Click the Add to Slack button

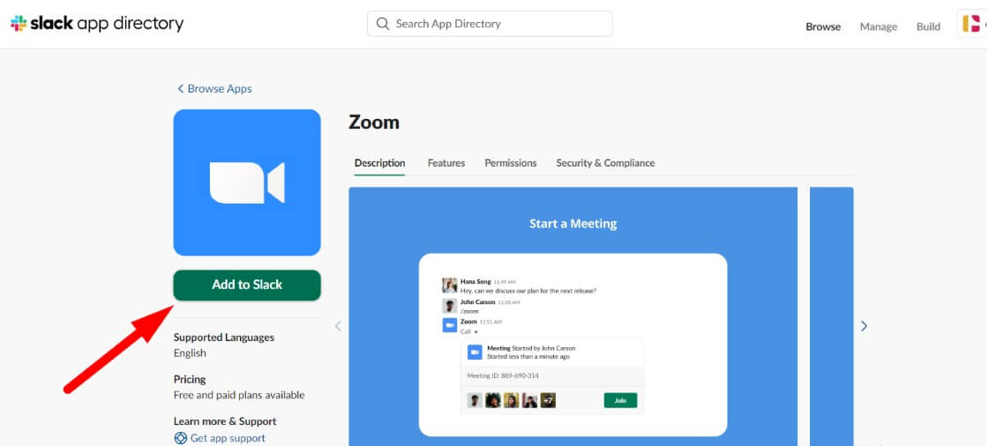pyautogui.click(x=247, y=285)
